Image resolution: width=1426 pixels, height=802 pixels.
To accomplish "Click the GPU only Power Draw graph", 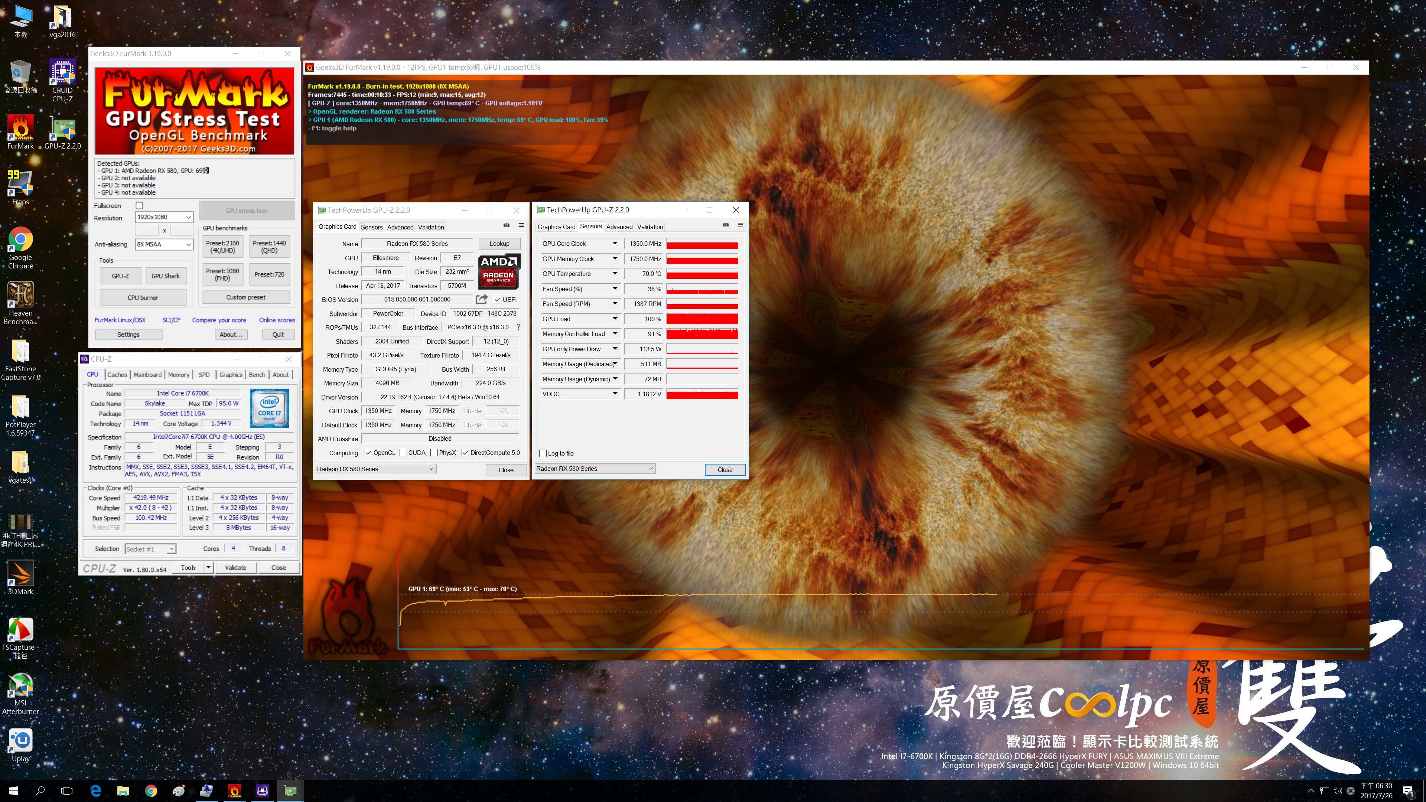I will (x=703, y=349).
